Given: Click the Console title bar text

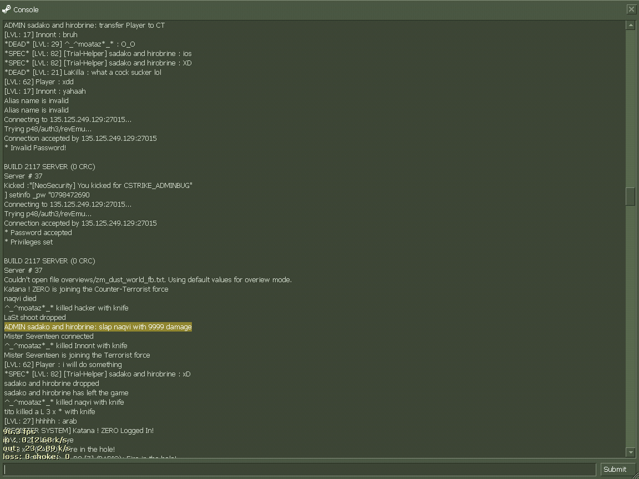Looking at the screenshot, I should coord(26,9).
